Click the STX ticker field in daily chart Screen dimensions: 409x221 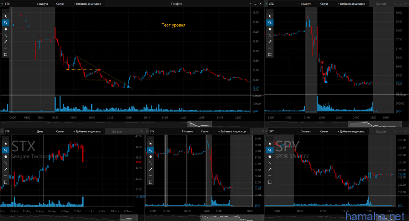pos(18,131)
